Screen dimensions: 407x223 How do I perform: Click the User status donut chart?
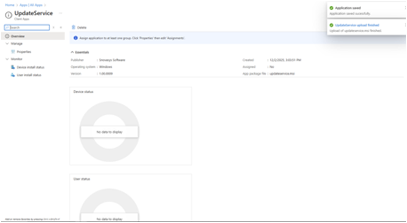pyautogui.click(x=109, y=205)
